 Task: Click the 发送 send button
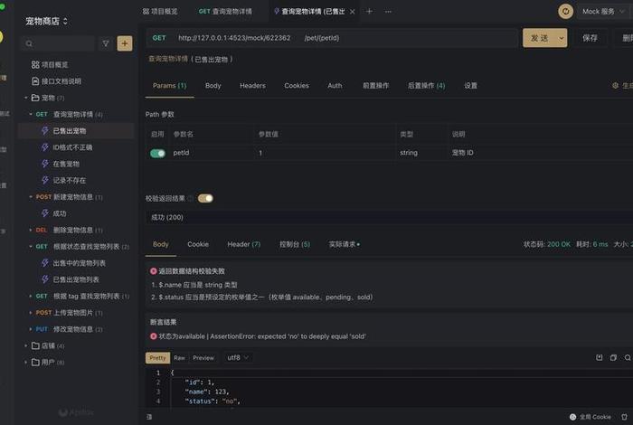point(539,38)
